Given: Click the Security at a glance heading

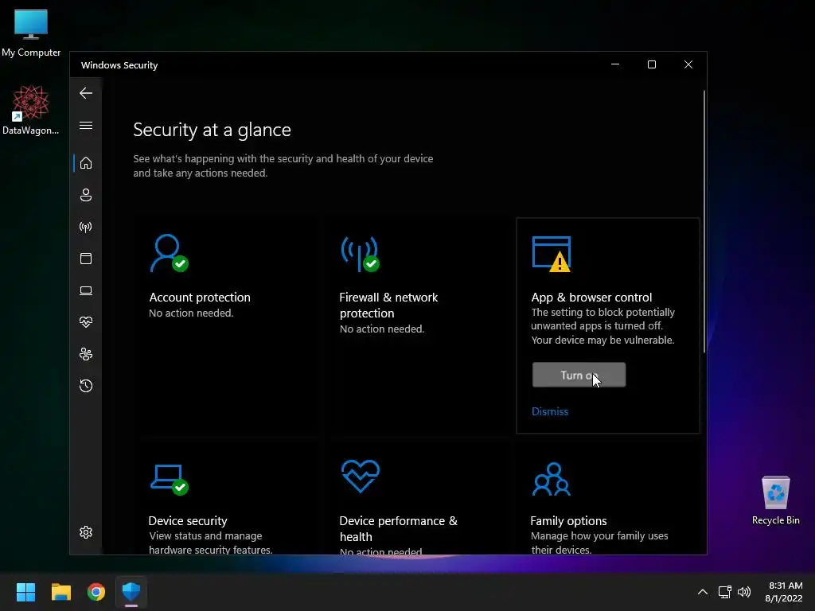Looking at the screenshot, I should coord(212,130).
